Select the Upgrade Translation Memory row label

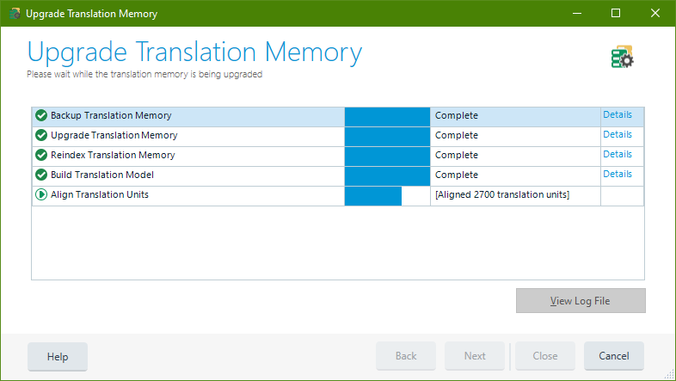pyautogui.click(x=114, y=135)
